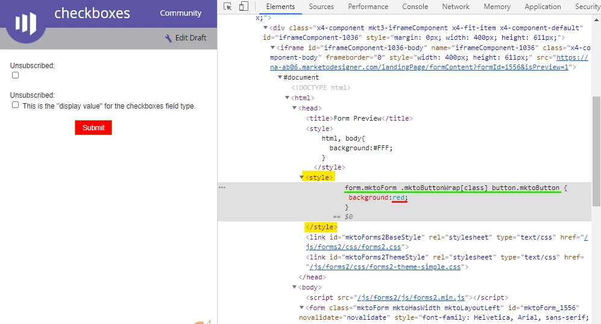Select the Memory tab

497,7
